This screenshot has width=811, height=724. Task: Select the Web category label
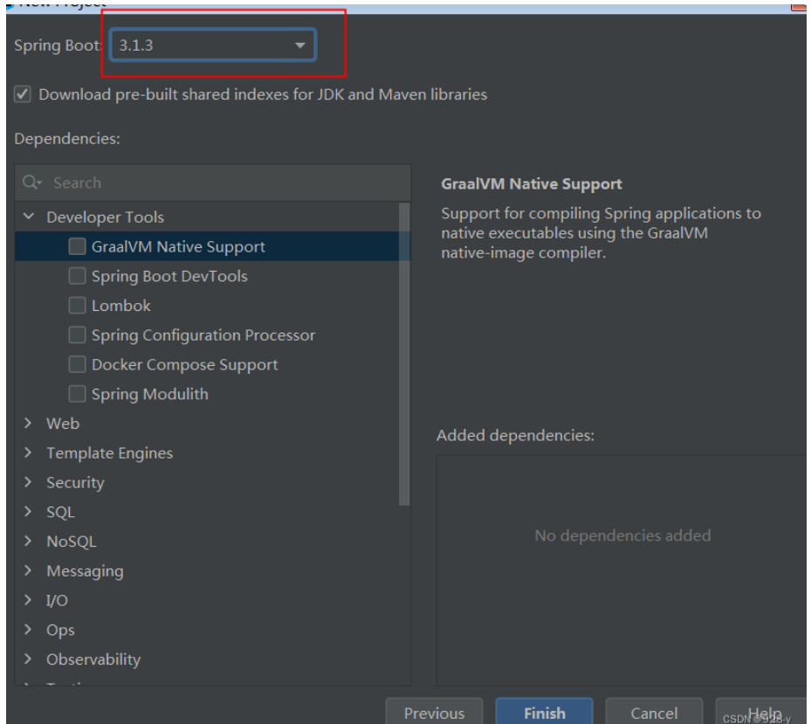63,424
